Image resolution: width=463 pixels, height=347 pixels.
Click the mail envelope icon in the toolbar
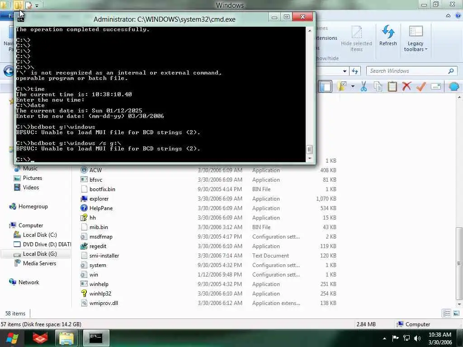[x=436, y=86]
